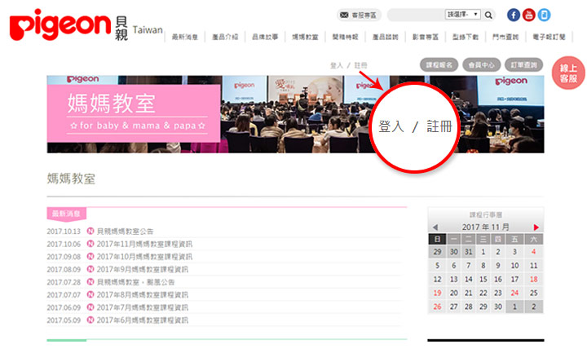Viewport: 587px width, 362px height.
Task: Open the 貝親媽媽教室公告 link dated 2017.10.13
Action: point(125,232)
